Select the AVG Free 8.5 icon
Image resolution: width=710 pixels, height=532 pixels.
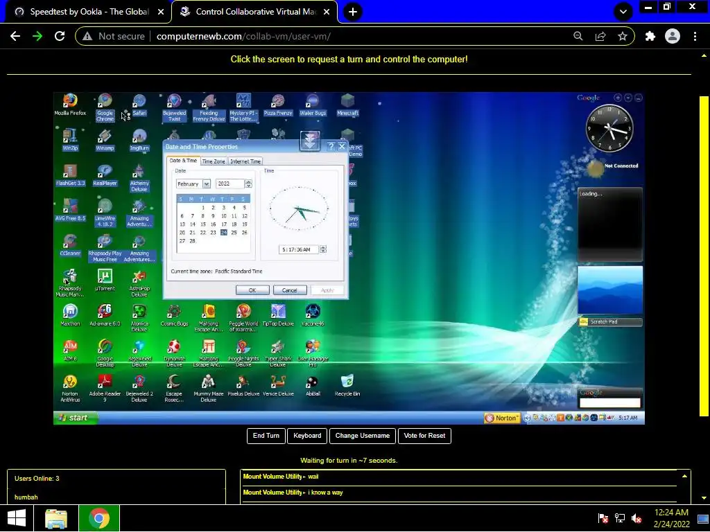pyautogui.click(x=70, y=209)
